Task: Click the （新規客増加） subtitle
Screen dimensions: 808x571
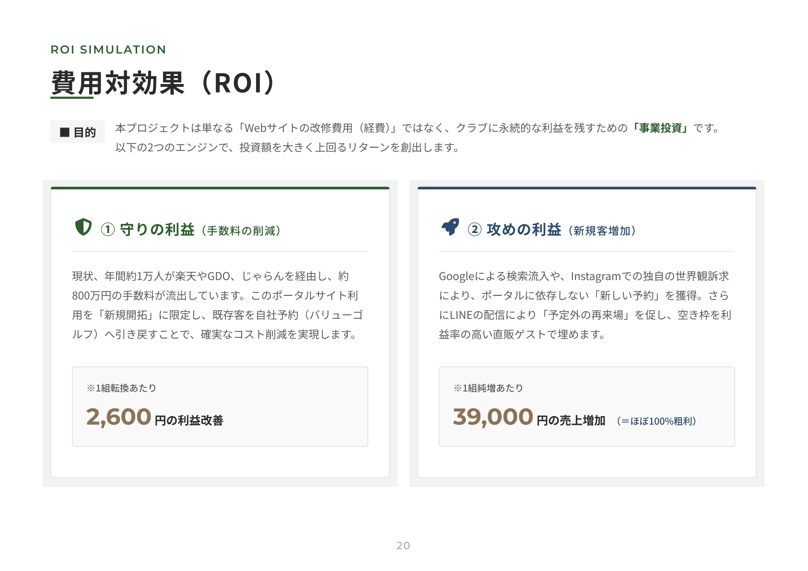Action: coord(602,231)
